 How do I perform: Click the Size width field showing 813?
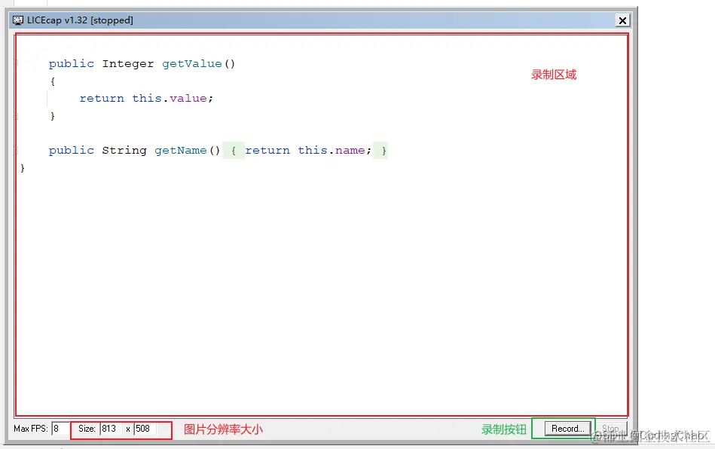tap(112, 429)
